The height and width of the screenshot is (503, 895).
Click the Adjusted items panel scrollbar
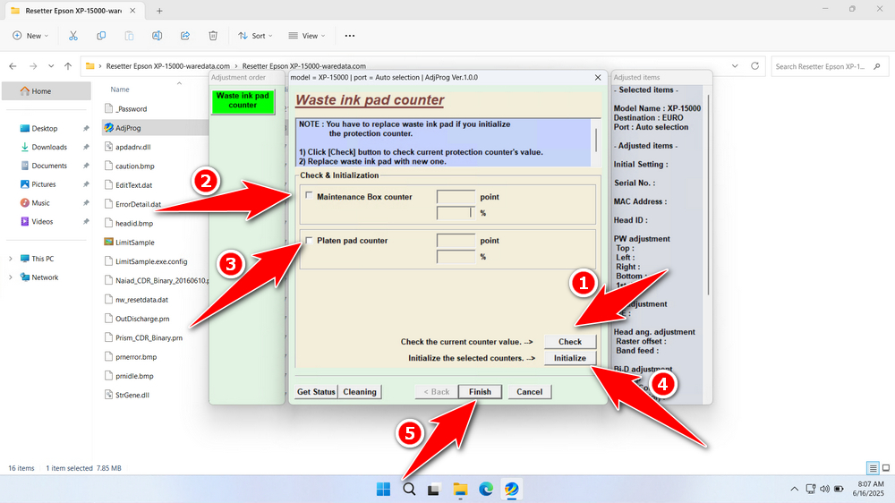pyautogui.click(x=708, y=194)
